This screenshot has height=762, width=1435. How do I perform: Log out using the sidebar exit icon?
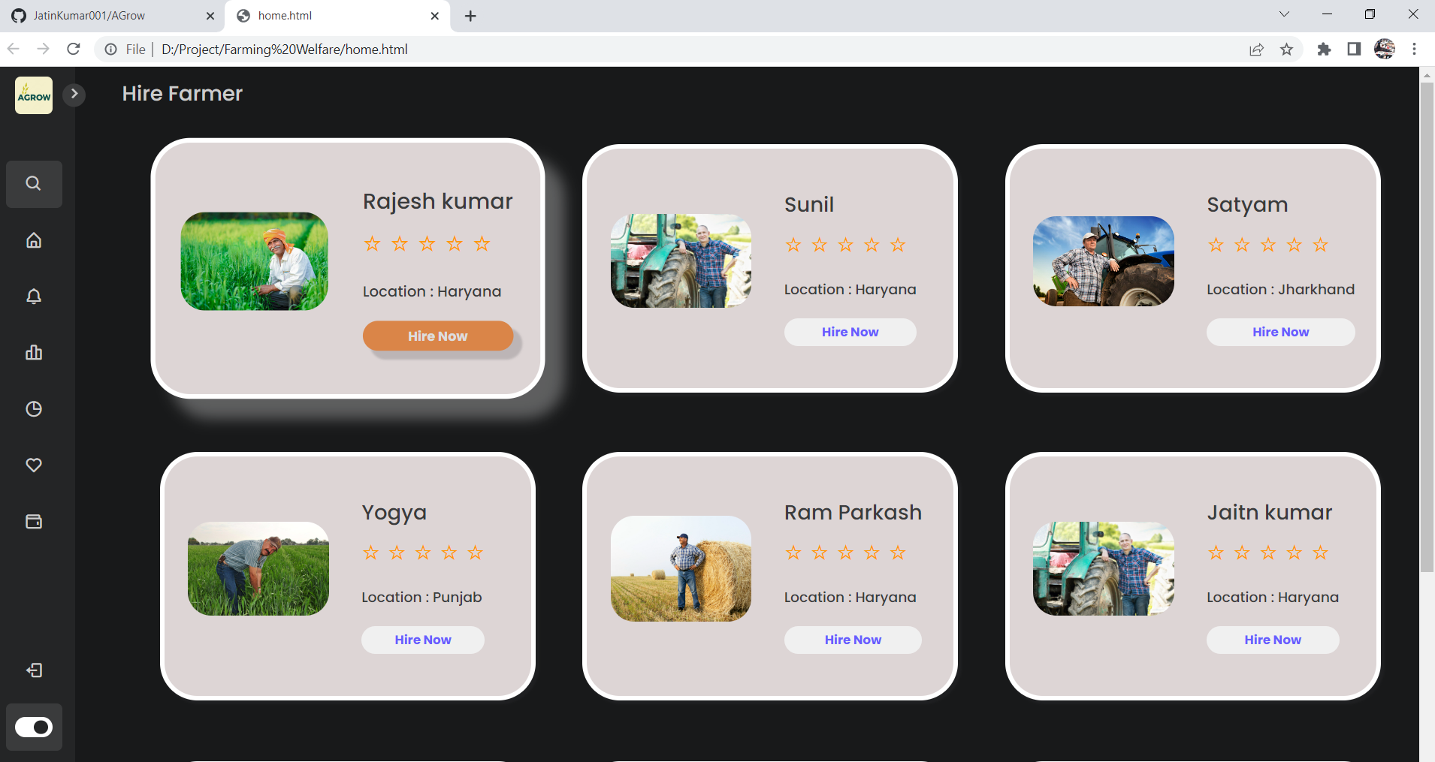click(34, 670)
